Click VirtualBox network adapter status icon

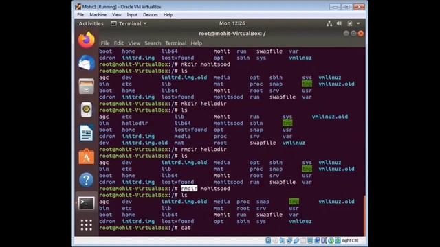[x=289, y=241]
